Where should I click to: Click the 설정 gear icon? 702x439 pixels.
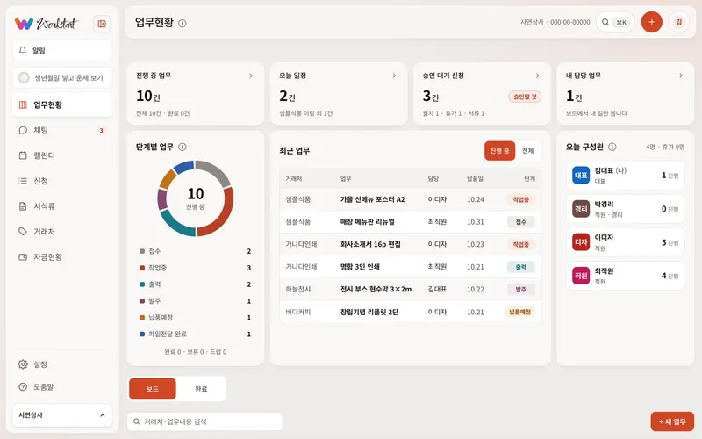point(23,364)
